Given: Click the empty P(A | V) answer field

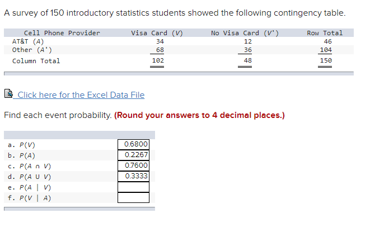Looking at the screenshot, I should point(133,187).
